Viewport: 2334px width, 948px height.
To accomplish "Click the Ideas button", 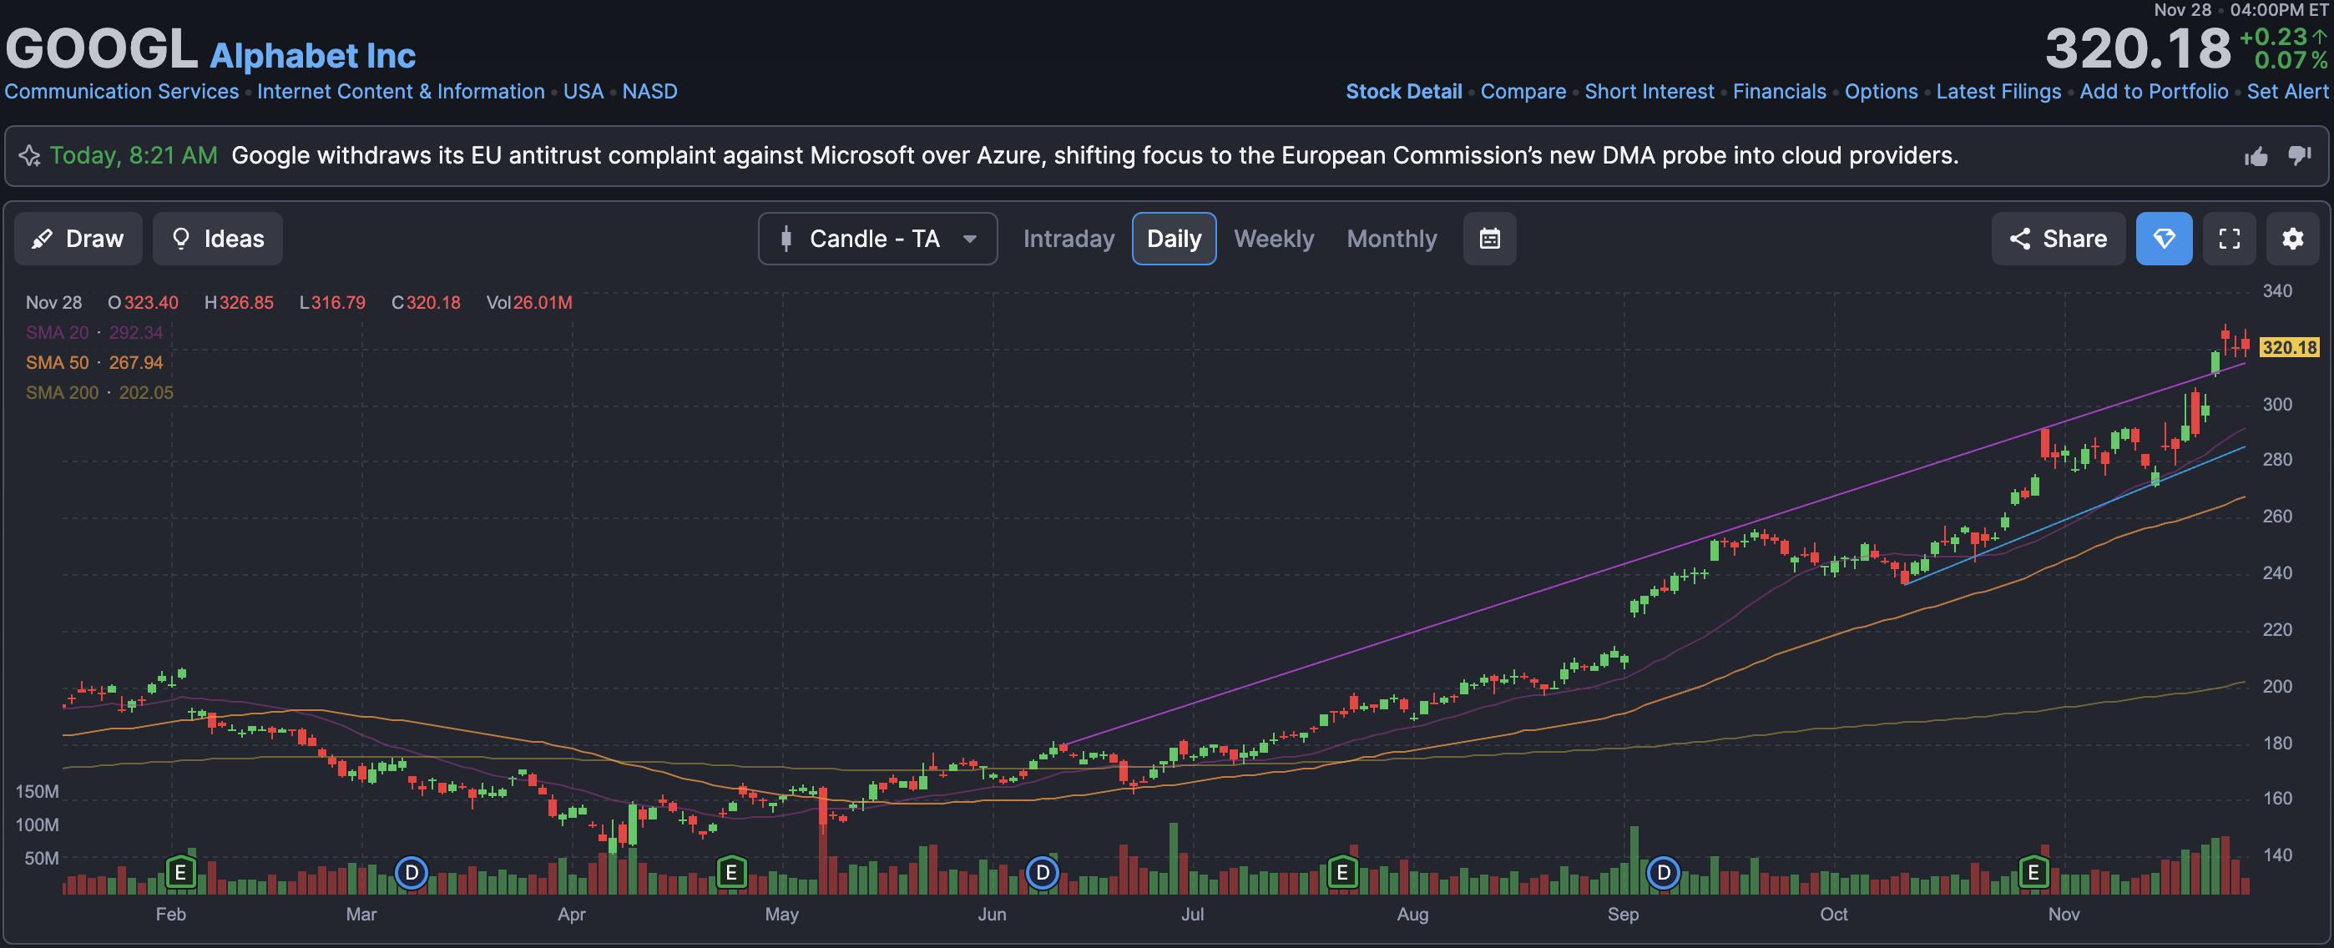I will (217, 239).
